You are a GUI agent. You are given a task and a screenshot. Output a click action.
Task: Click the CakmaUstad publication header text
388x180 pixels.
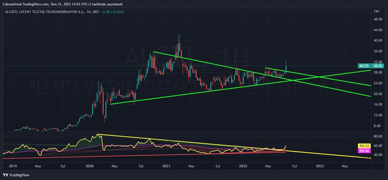click(62, 4)
